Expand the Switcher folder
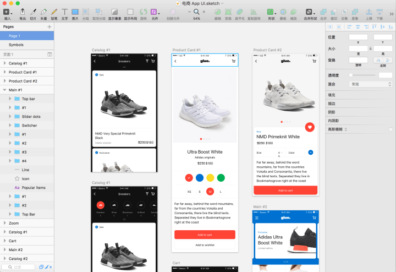This screenshot has width=396, height=272. point(10,126)
